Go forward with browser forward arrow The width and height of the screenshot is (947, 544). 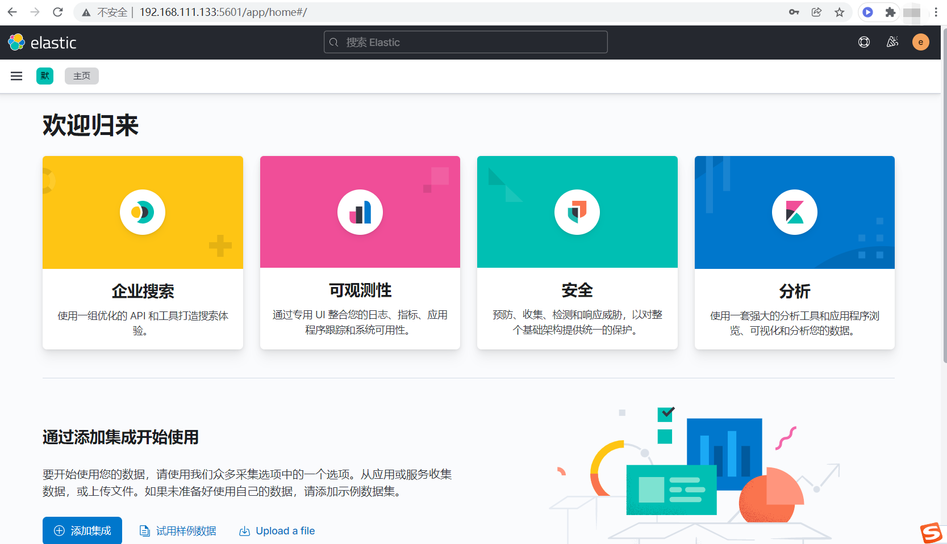tap(35, 12)
